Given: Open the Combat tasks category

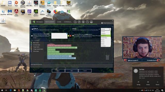Looking at the screenshot, I should coord(37,45).
